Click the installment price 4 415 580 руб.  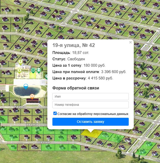point(100,78)
